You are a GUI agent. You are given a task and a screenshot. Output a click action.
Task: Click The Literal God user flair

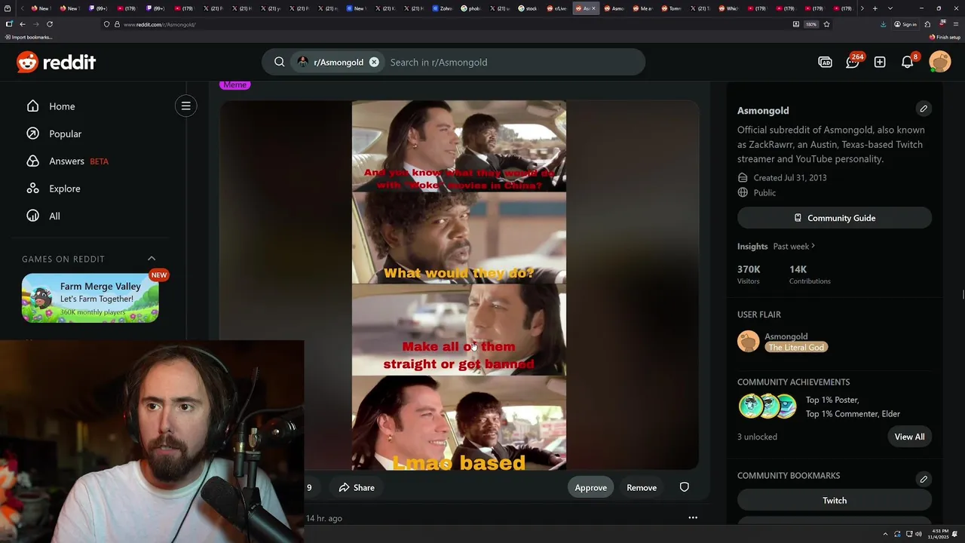(796, 347)
